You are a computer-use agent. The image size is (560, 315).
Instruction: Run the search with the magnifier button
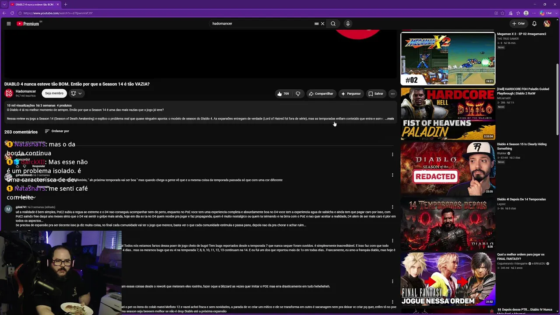coord(333,24)
